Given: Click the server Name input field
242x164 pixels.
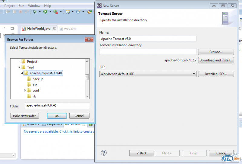Looking at the screenshot, I should [148, 39].
